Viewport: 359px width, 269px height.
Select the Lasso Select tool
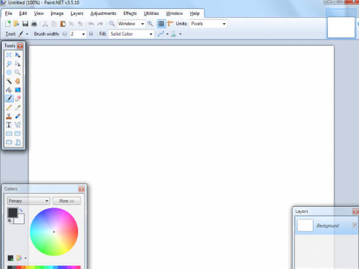tap(9, 63)
